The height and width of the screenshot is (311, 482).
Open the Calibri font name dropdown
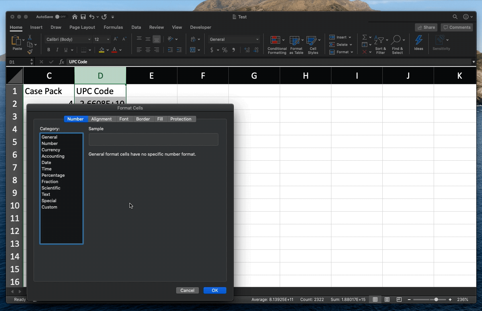click(89, 40)
